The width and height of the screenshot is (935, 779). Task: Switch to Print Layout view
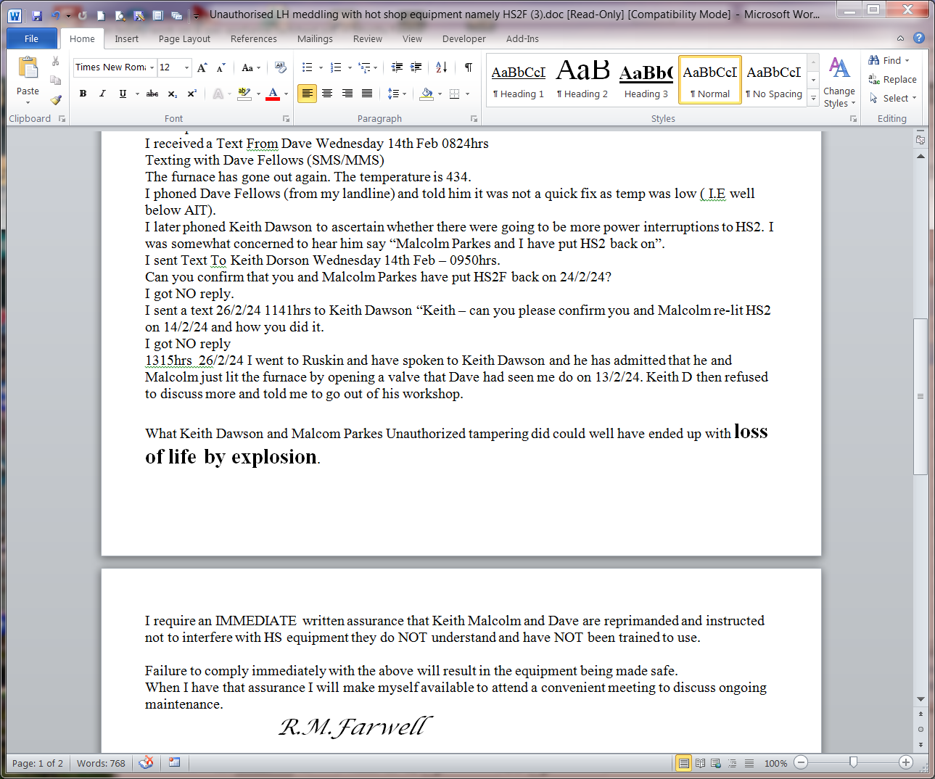coord(683,763)
